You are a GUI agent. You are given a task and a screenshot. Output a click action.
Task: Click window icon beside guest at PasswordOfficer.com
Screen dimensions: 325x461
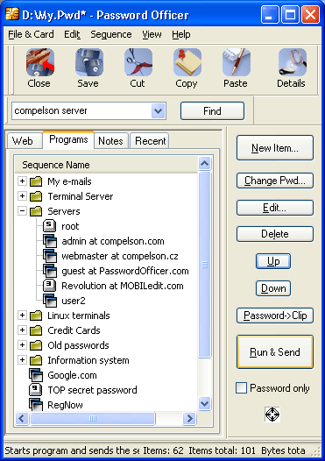(x=49, y=271)
